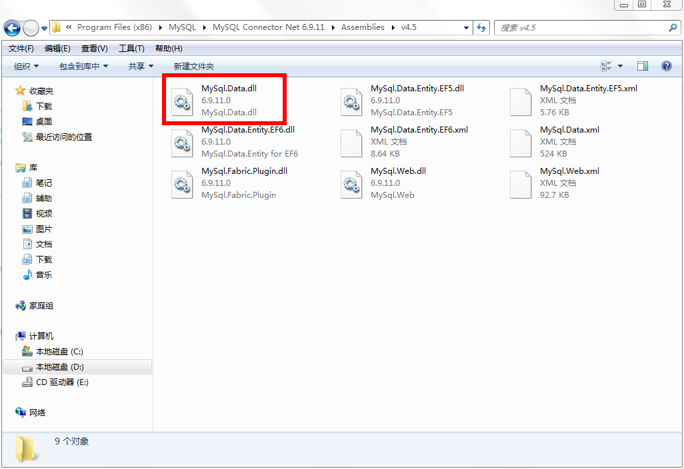This screenshot has height=469, width=684.
Task: Toggle the preview pane button
Action: (x=643, y=66)
